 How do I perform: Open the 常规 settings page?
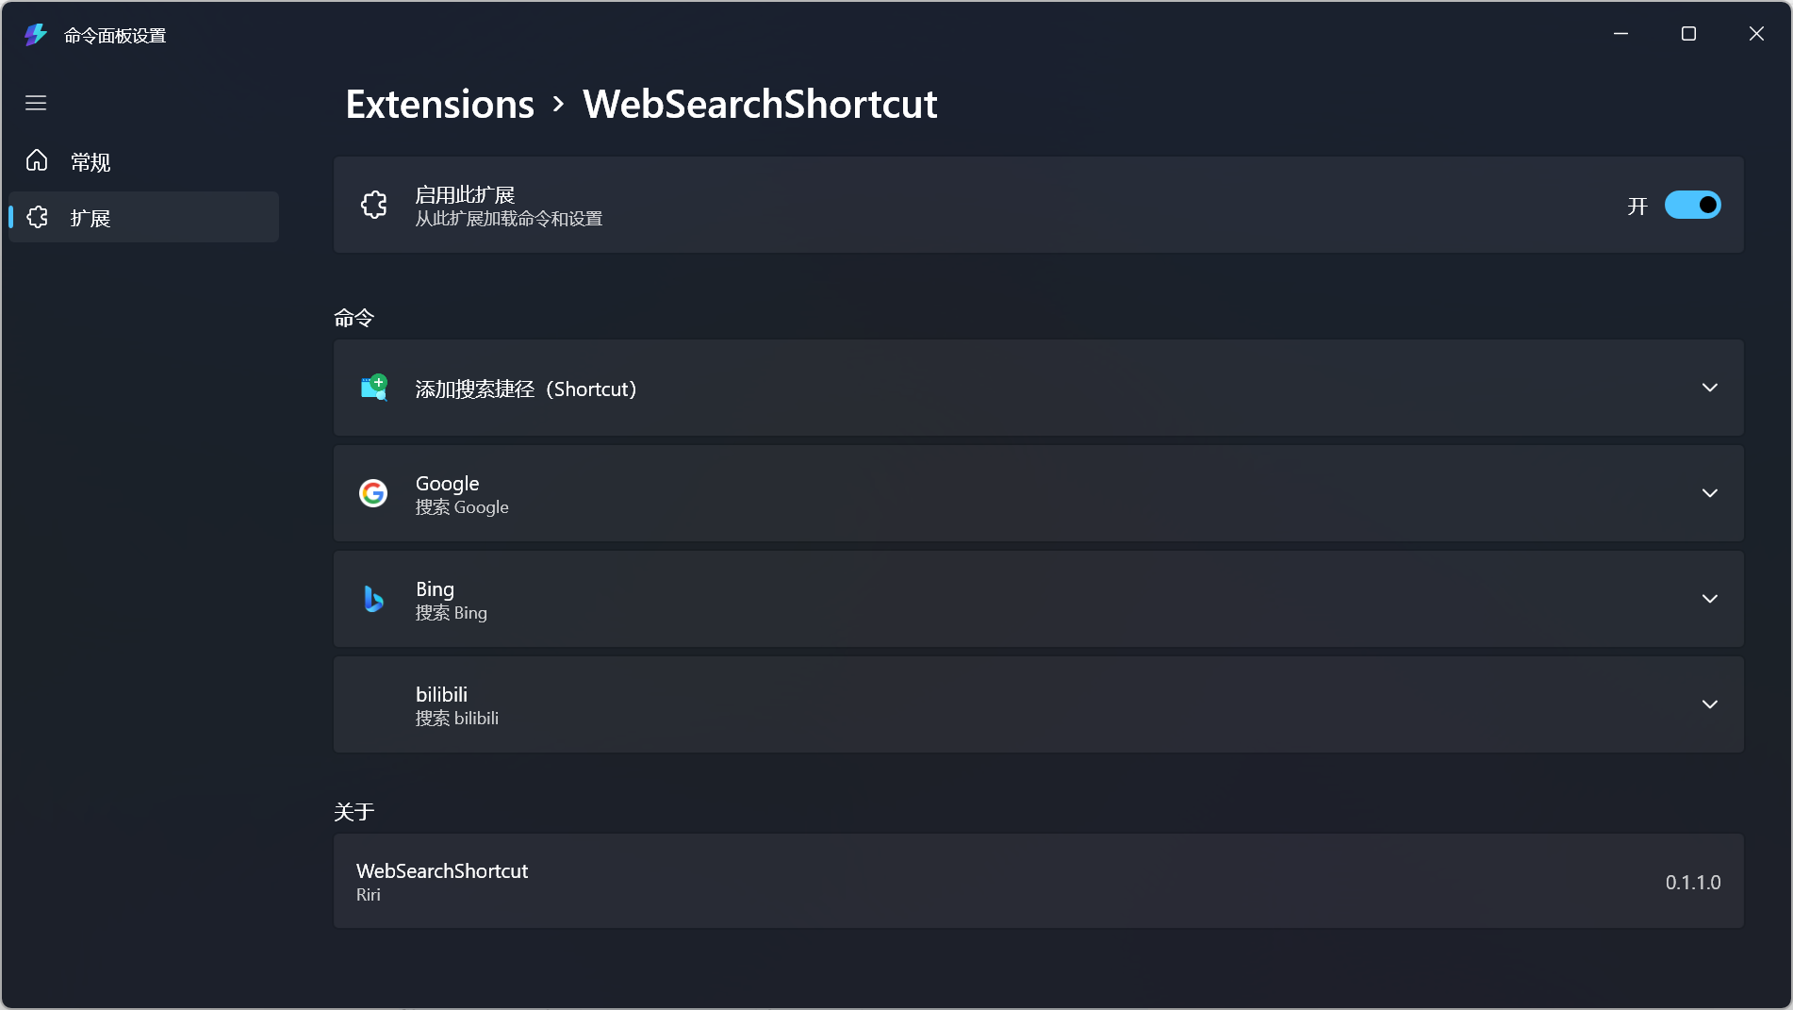click(x=90, y=162)
